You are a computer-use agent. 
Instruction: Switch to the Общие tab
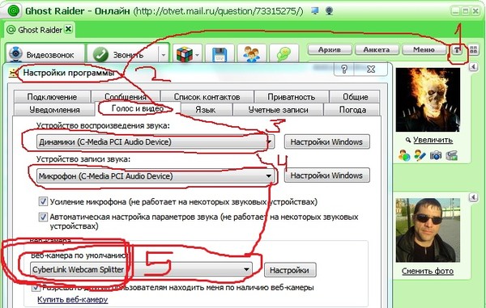(x=356, y=97)
